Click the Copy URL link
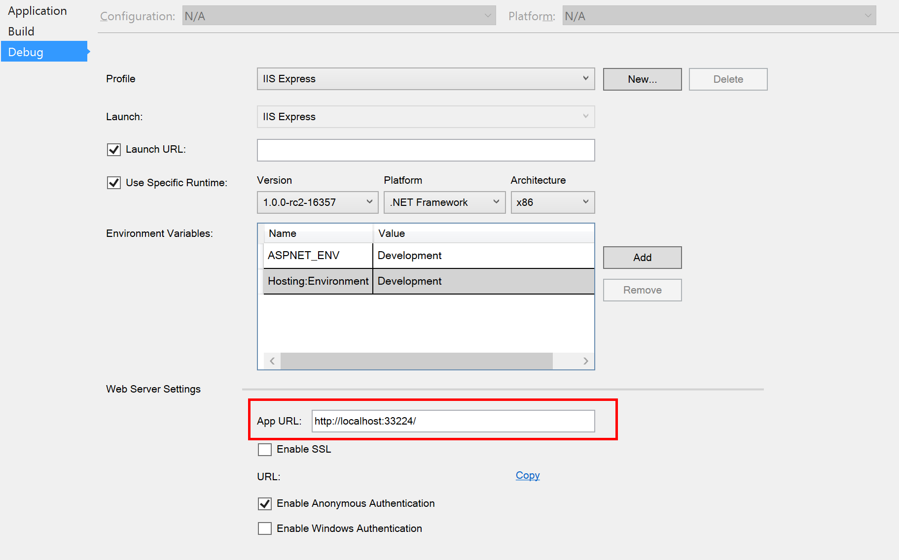Viewport: 899px width, 560px height. tap(527, 475)
